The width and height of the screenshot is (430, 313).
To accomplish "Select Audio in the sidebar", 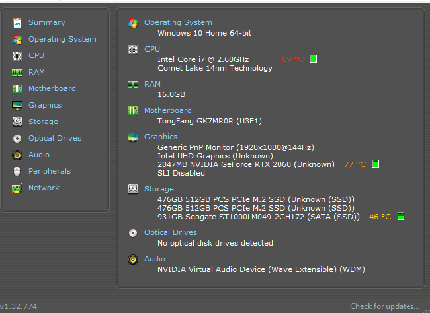I will [x=39, y=155].
